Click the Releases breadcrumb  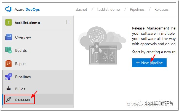pos(161,9)
